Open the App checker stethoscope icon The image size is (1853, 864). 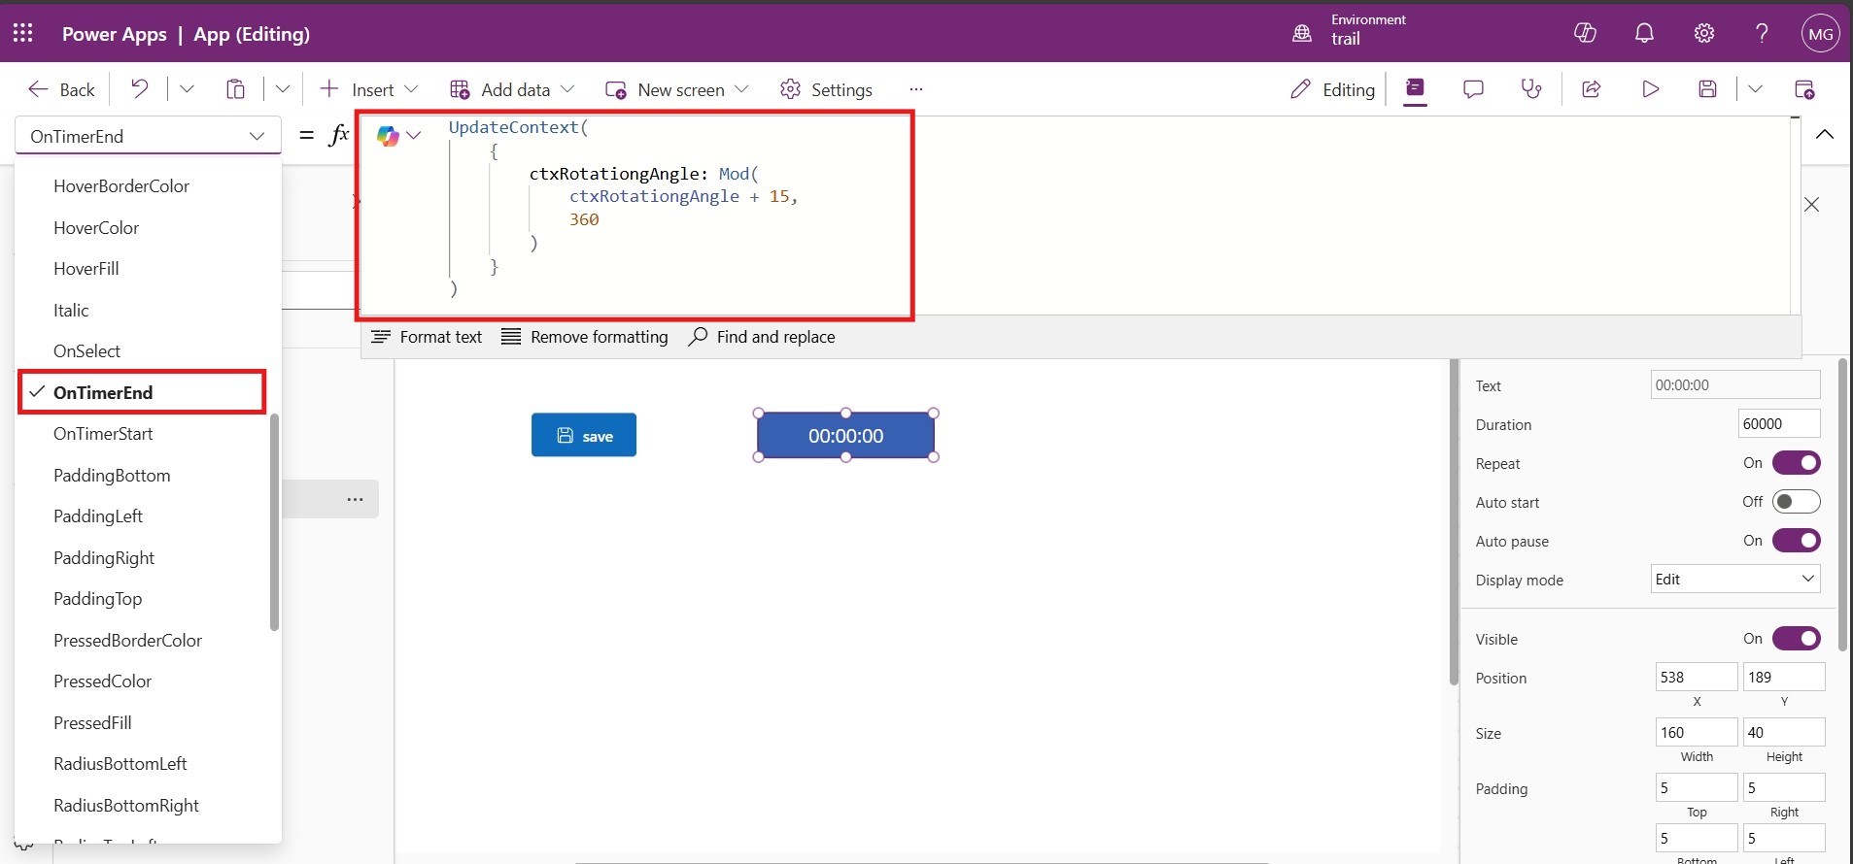point(1531,89)
